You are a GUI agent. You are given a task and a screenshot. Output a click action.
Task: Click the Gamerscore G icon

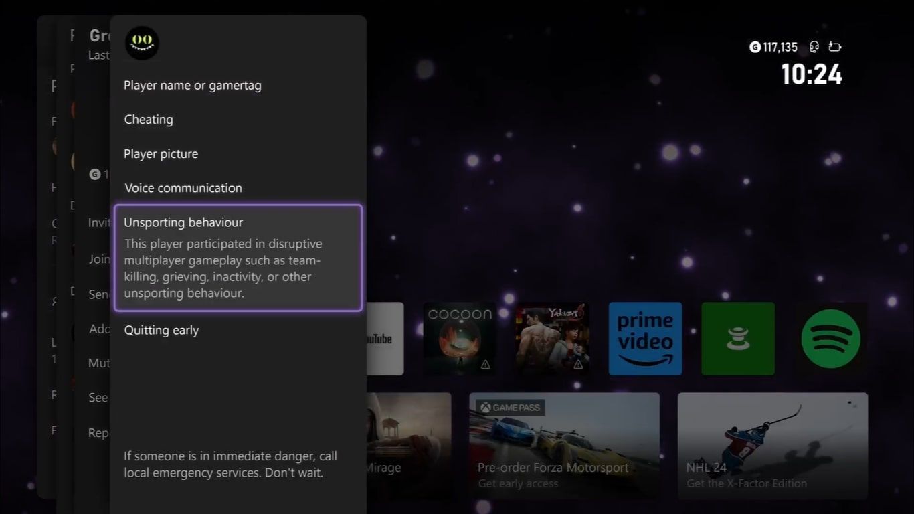pyautogui.click(x=755, y=47)
